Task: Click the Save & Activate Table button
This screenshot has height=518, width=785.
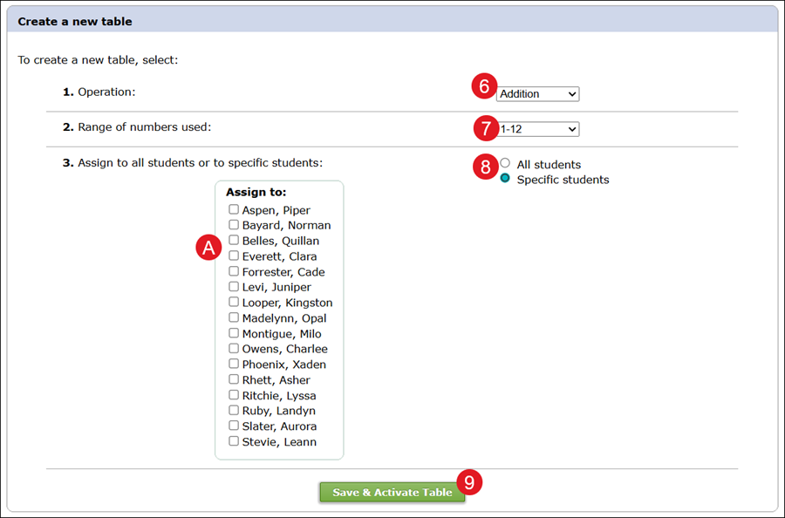Action: pos(392,492)
